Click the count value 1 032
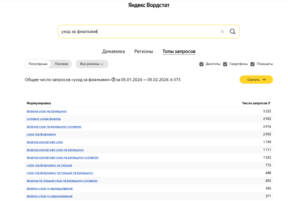The height and width of the screenshot is (201, 288). (x=267, y=158)
